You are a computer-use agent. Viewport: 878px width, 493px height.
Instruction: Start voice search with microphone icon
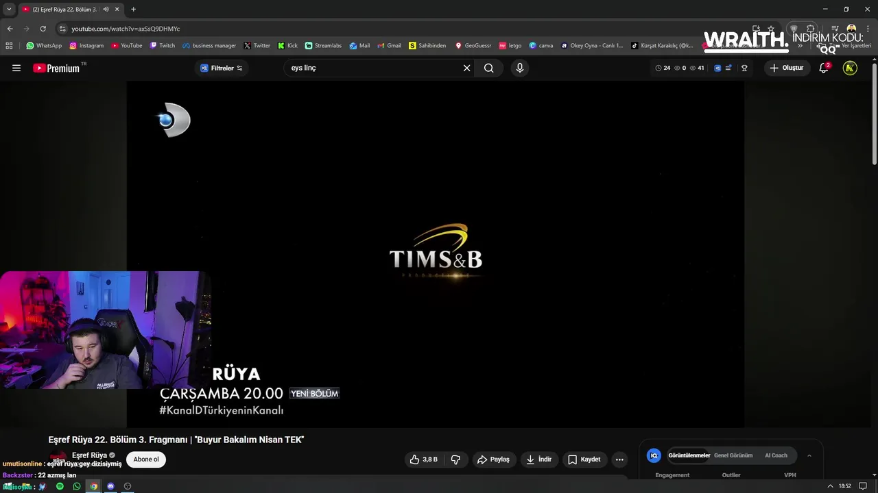click(520, 68)
